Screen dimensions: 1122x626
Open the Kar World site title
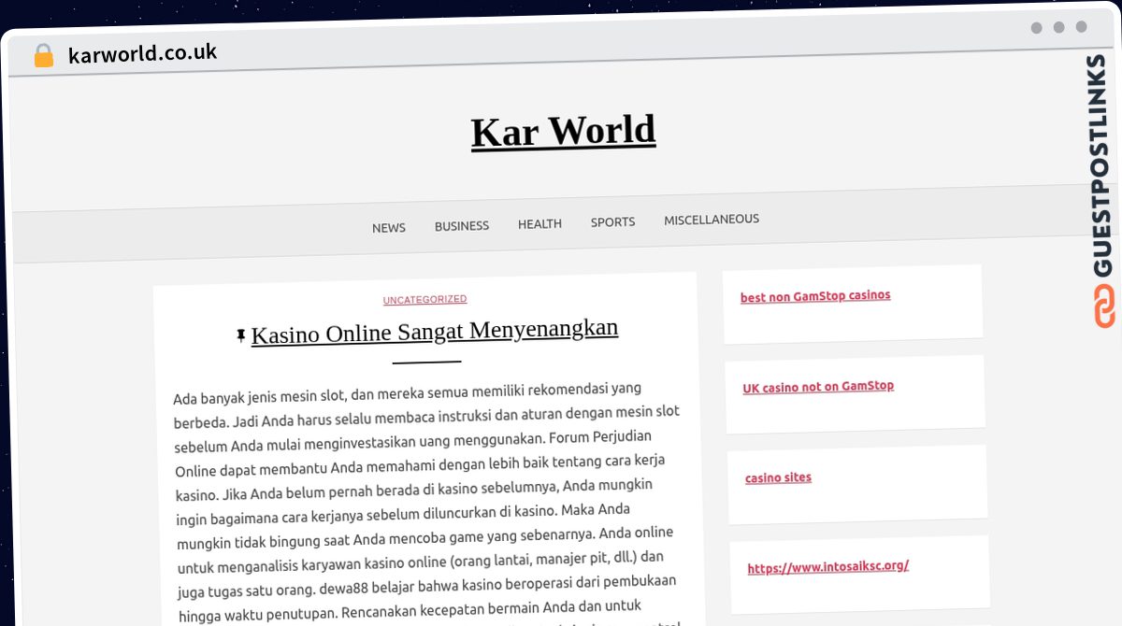563,131
